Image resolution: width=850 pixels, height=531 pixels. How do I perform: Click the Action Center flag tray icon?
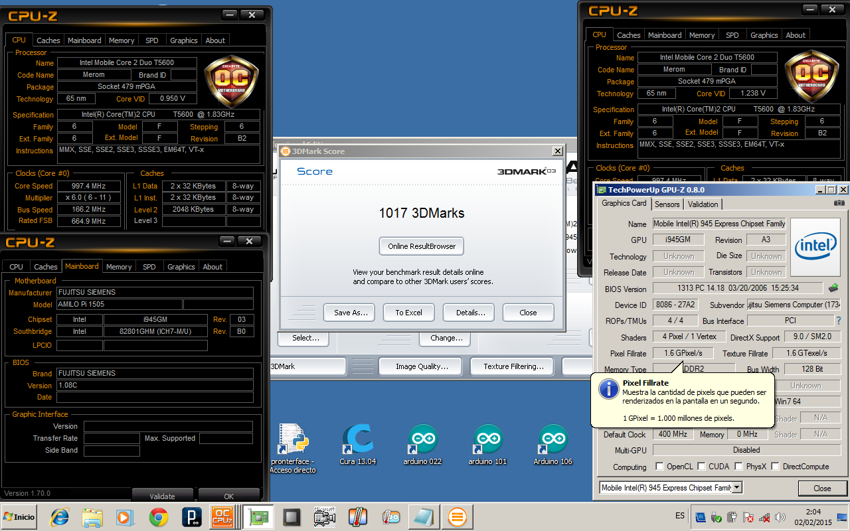click(x=748, y=517)
